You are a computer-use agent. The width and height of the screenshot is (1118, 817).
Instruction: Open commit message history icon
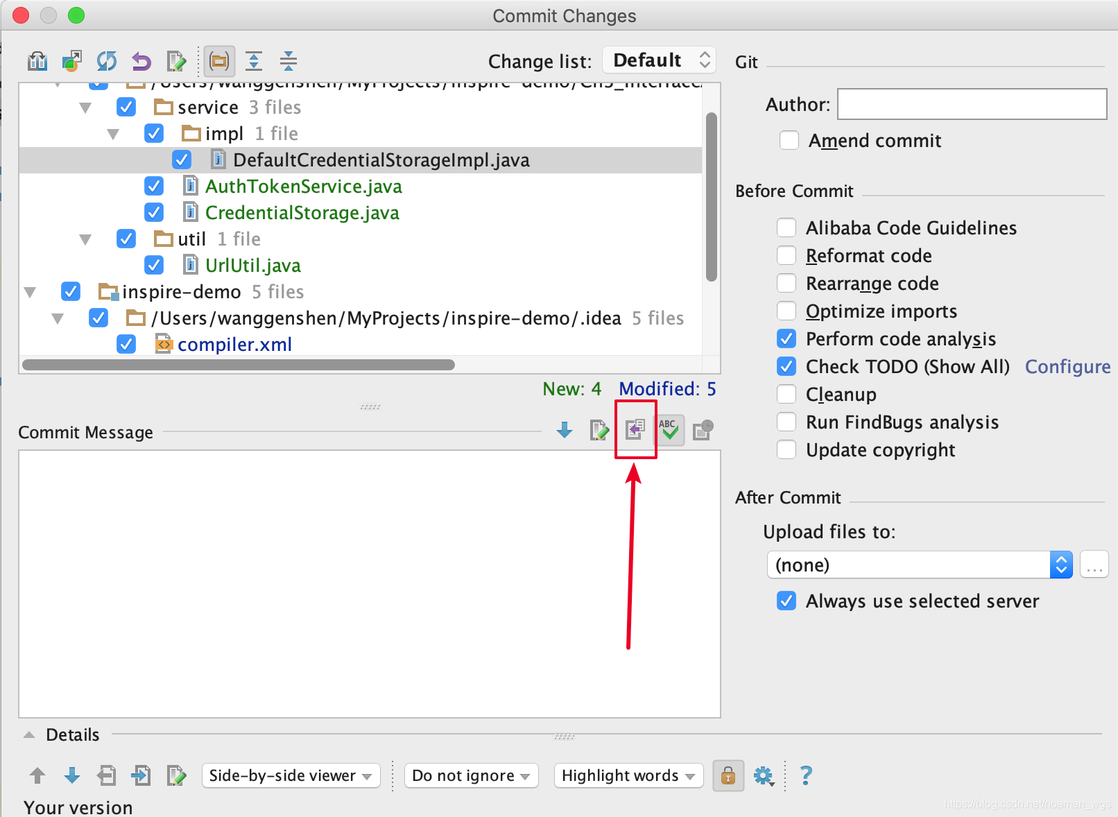703,431
